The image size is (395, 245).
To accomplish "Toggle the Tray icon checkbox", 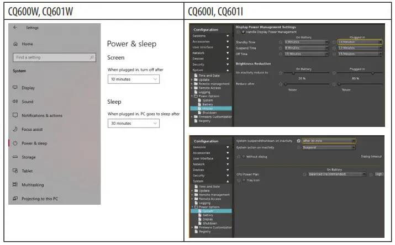I will tap(244, 180).
